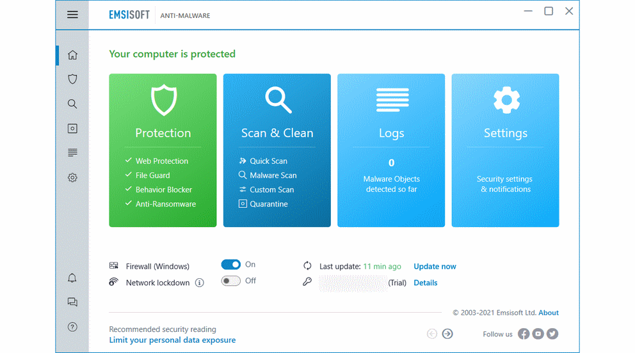The image size is (635, 353).
Task: Click 'Your computer is protected' status text
Action: [172, 54]
